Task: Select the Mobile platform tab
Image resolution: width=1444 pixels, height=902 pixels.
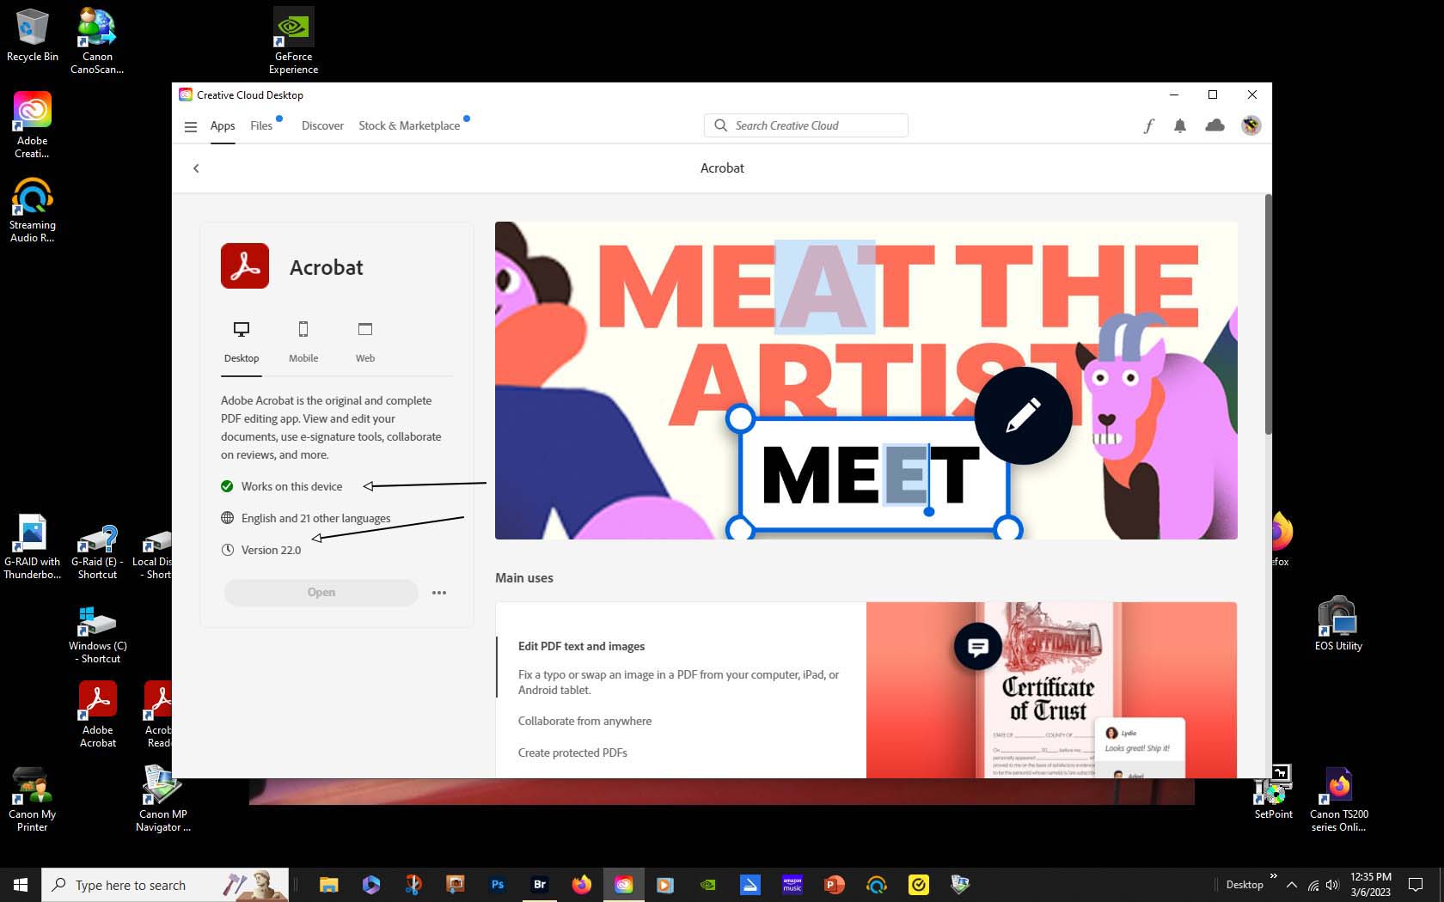Action: pos(303,342)
